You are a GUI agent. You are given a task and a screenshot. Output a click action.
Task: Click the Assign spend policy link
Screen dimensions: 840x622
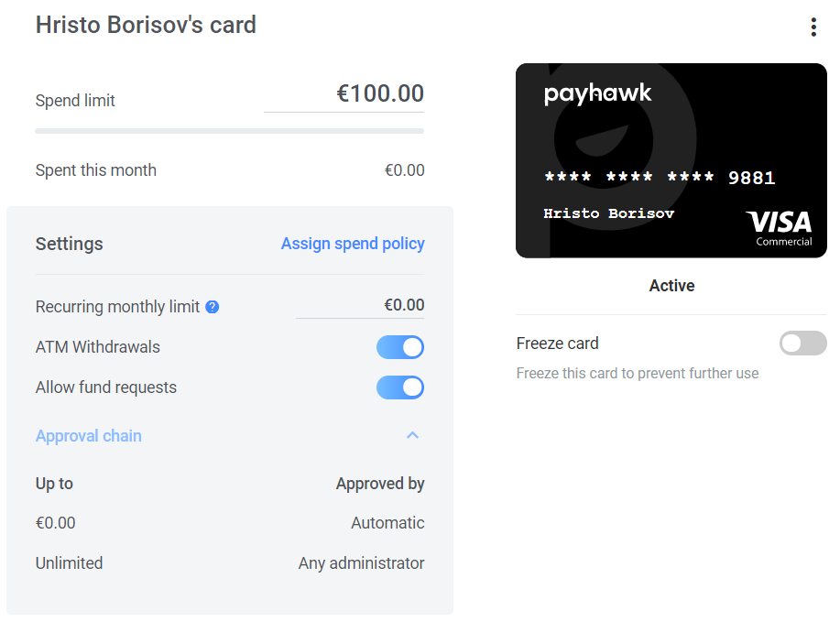click(x=353, y=244)
